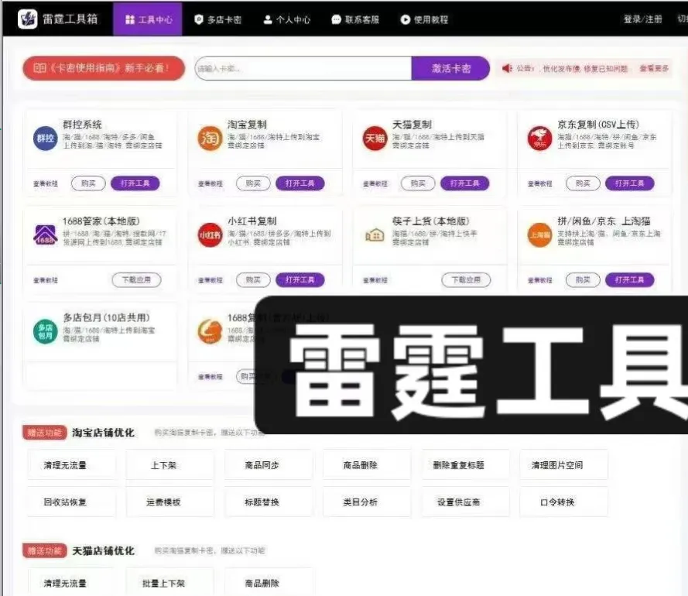This screenshot has height=596, width=688.
Task: Click the 1688复制 orange icon
Action: [211, 331]
